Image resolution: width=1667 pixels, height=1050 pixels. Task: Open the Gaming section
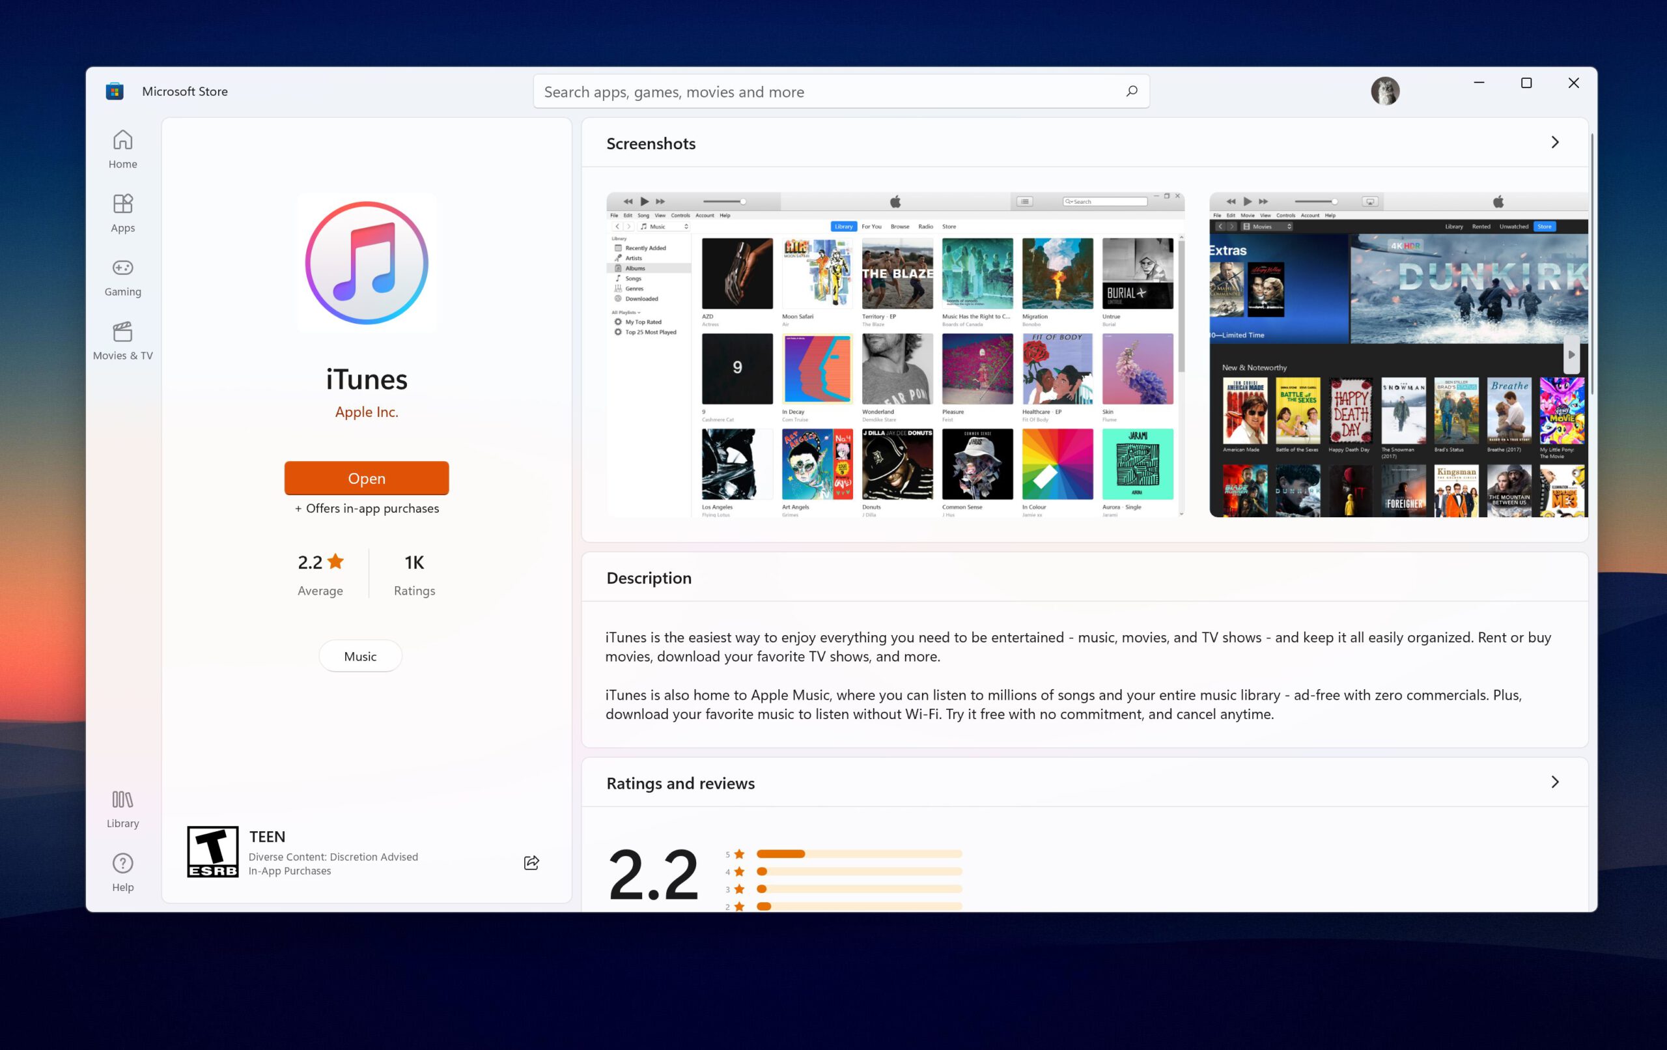(122, 277)
